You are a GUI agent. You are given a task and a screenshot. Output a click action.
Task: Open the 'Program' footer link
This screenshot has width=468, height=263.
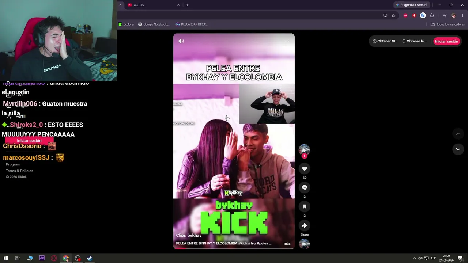click(x=13, y=164)
